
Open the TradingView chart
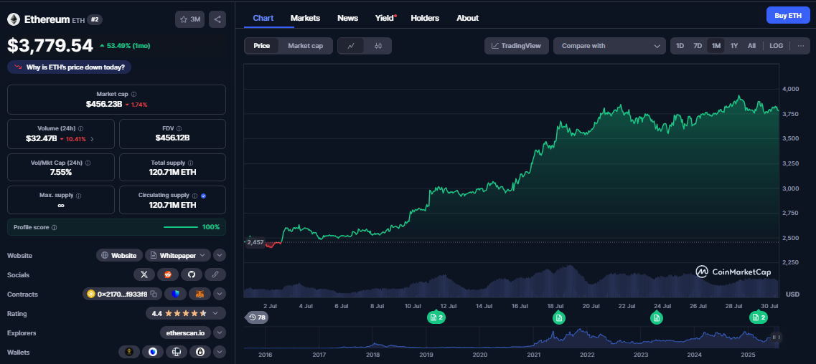coord(517,46)
